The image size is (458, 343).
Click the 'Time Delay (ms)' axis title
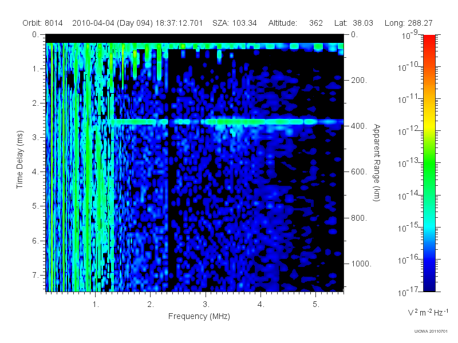coord(19,159)
